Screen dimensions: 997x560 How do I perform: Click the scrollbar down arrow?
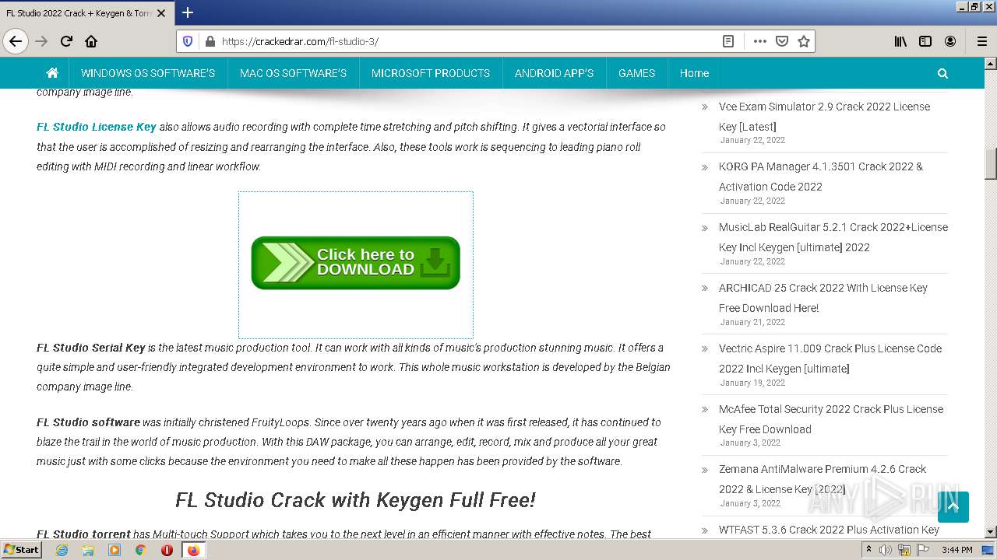pos(991,531)
